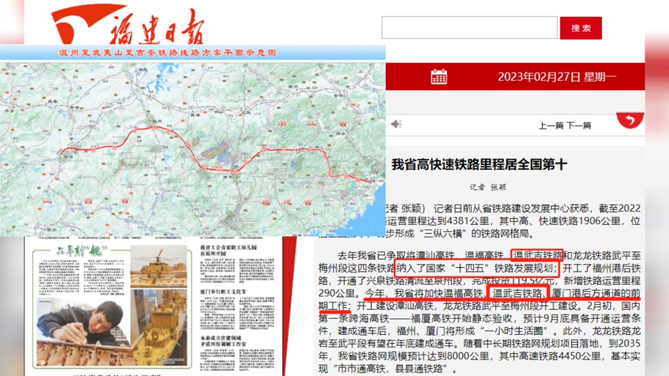
Task: Click the calendar icon in red bar
Action: point(438,77)
